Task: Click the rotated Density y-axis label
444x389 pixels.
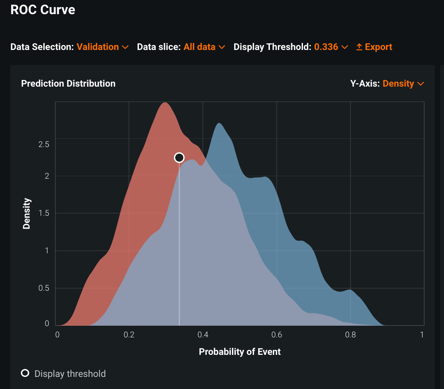Action: tap(27, 213)
